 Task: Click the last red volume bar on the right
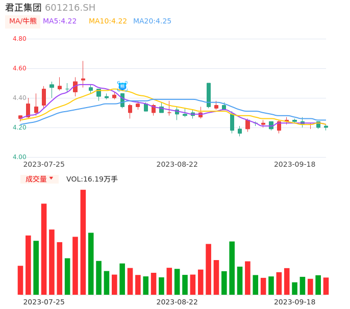[326, 286]
